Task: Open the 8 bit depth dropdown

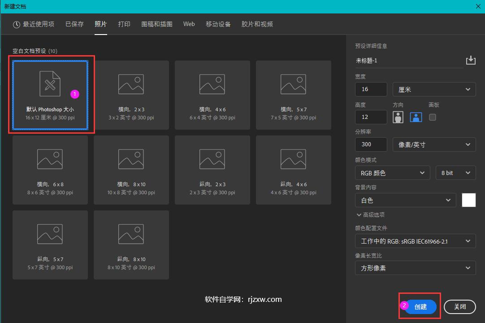Action: click(455, 173)
